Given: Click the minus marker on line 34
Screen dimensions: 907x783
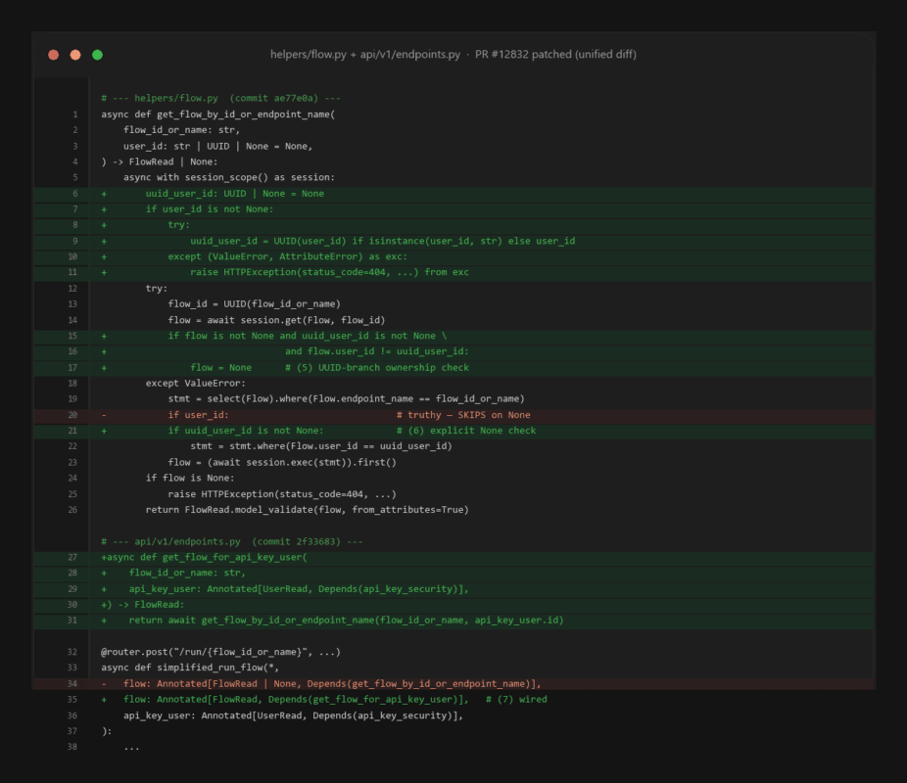Looking at the screenshot, I should point(104,683).
